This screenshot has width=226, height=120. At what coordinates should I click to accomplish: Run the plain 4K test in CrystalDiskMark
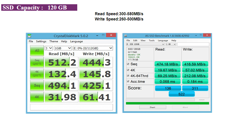coord(37,97)
